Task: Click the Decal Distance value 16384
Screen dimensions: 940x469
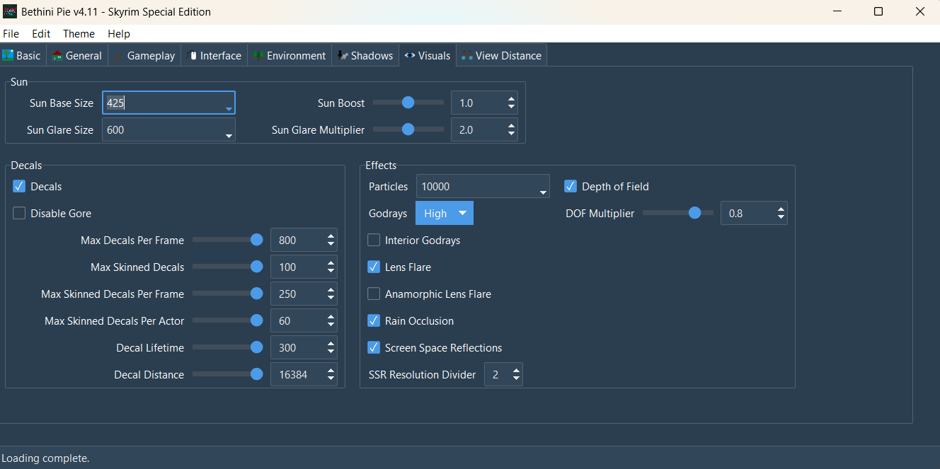Action: coord(293,375)
